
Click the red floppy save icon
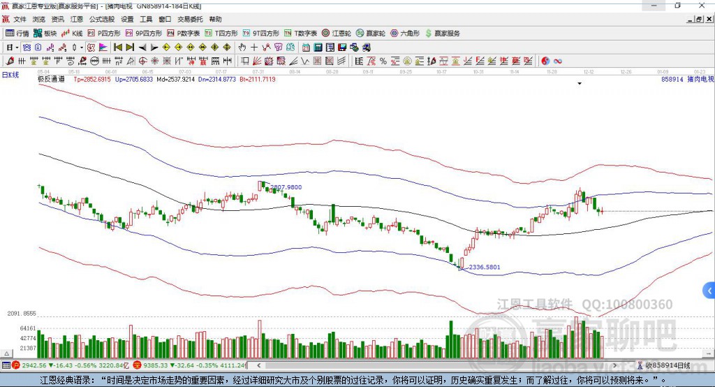point(342,48)
